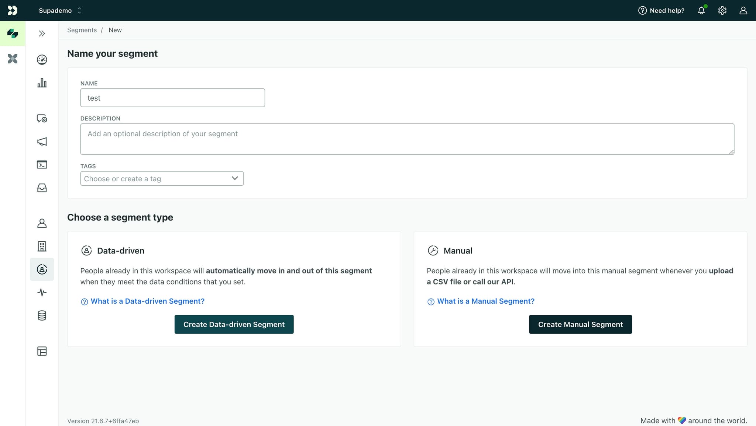Viewport: 756px width, 426px height.
Task: Open Data & Integrations database icon
Action: coord(42,315)
